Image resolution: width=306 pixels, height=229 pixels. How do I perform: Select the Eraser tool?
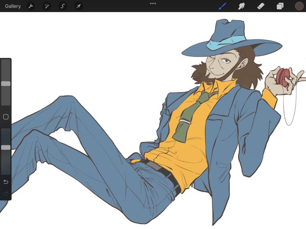coord(261,6)
